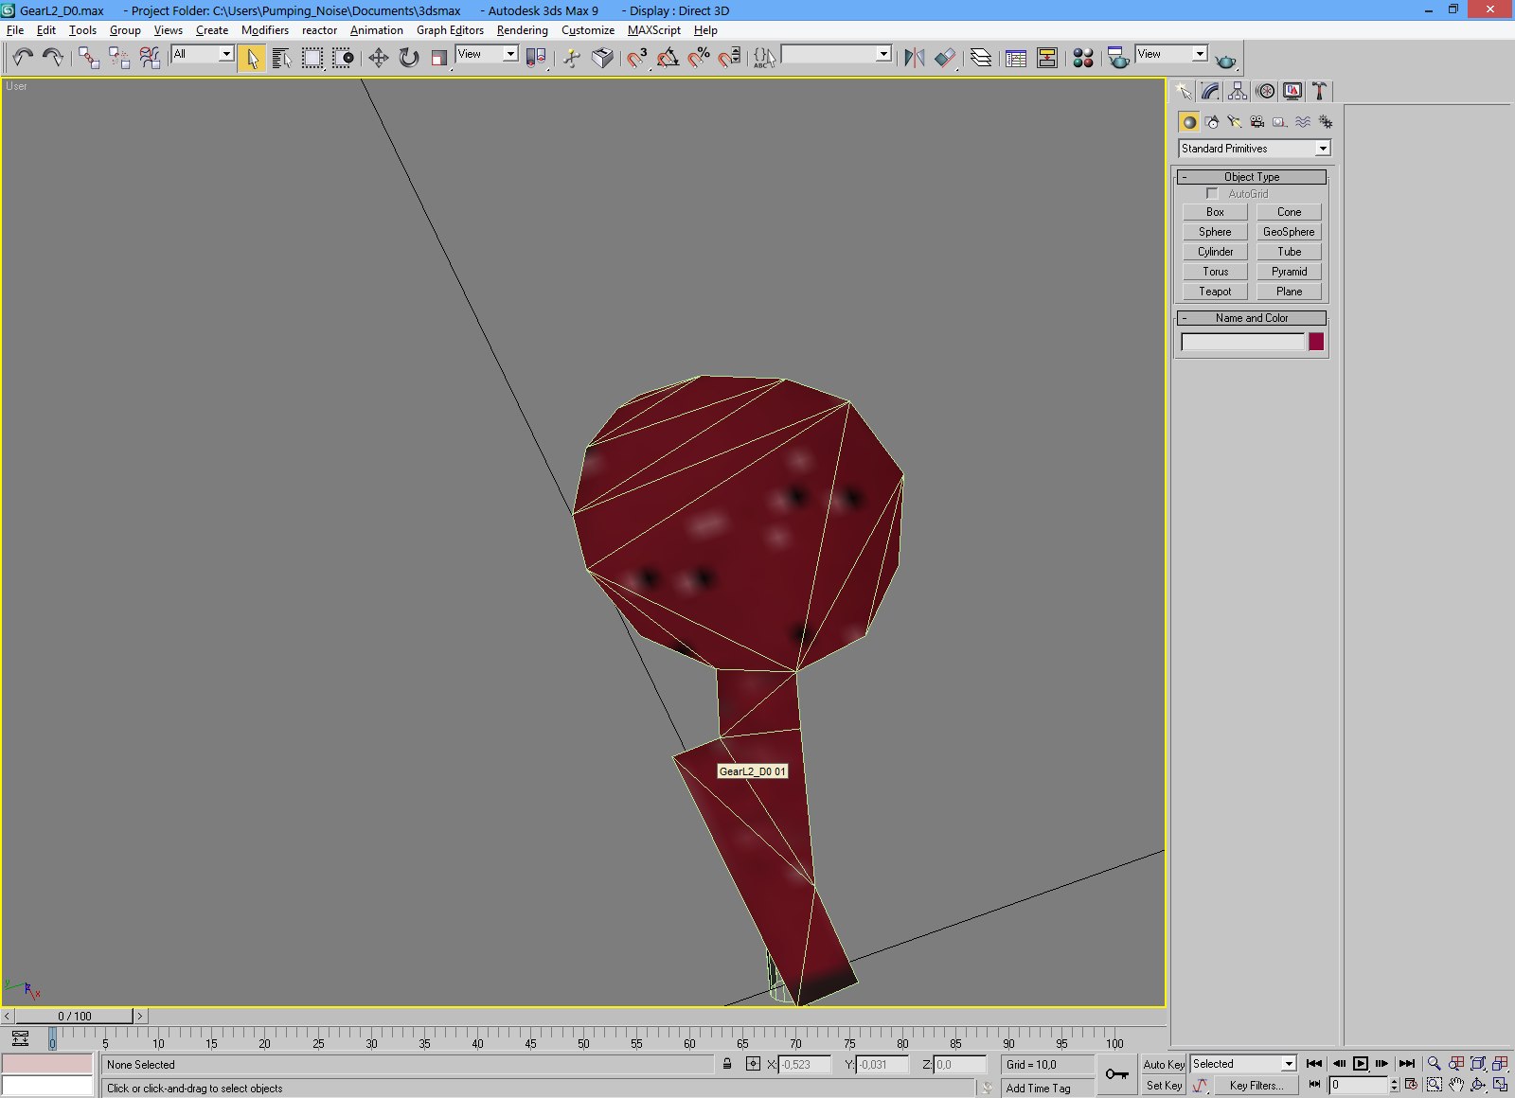Enable the AutoGrid checkbox
Viewport: 1515px width, 1098px height.
point(1212,194)
